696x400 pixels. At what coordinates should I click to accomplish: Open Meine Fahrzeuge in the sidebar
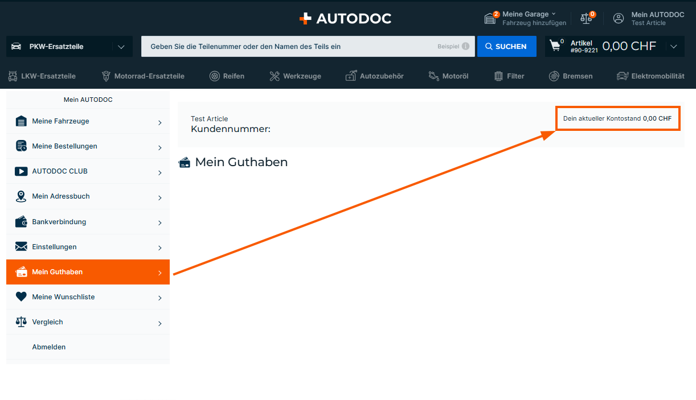(x=88, y=121)
